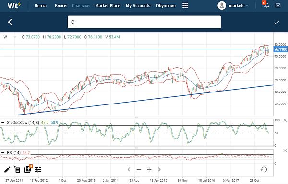Open the mail envelope icon

pyautogui.click(x=278, y=5)
